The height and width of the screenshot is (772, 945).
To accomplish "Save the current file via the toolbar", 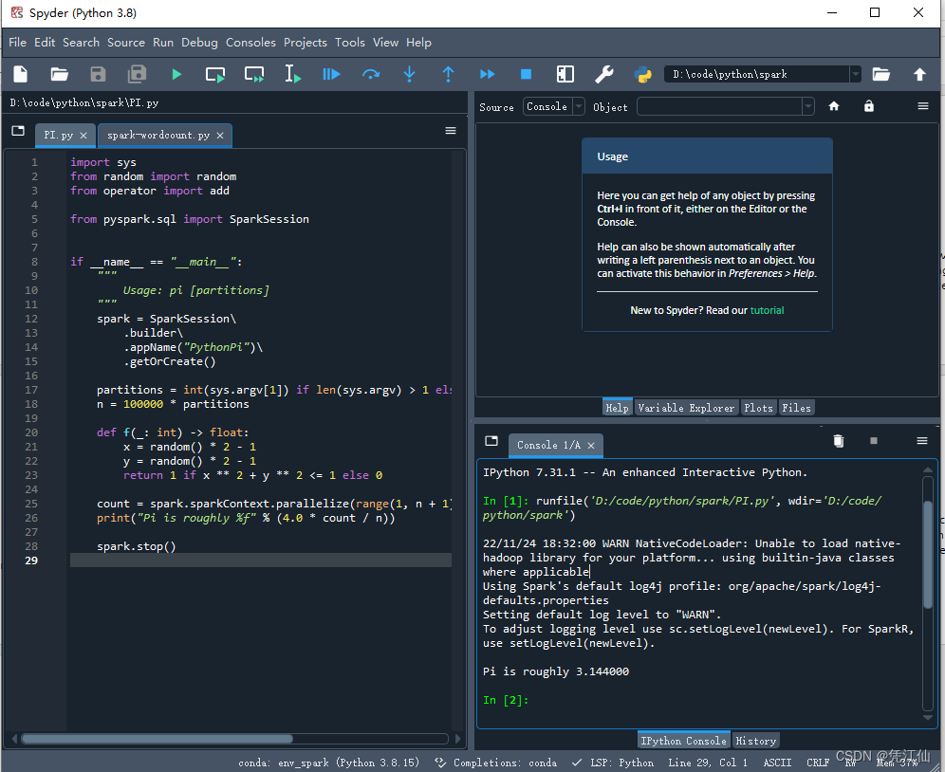I will point(98,74).
